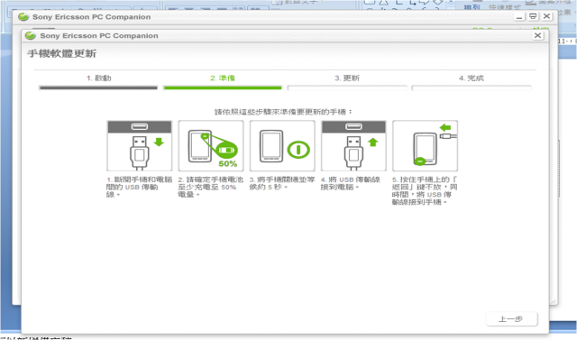Viewport: 577px width, 340px height.
Task: Click the 上一步 back button
Action: (x=512, y=319)
